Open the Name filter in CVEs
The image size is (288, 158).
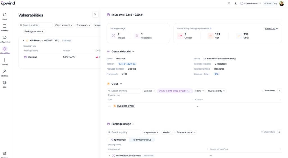pos(200,91)
